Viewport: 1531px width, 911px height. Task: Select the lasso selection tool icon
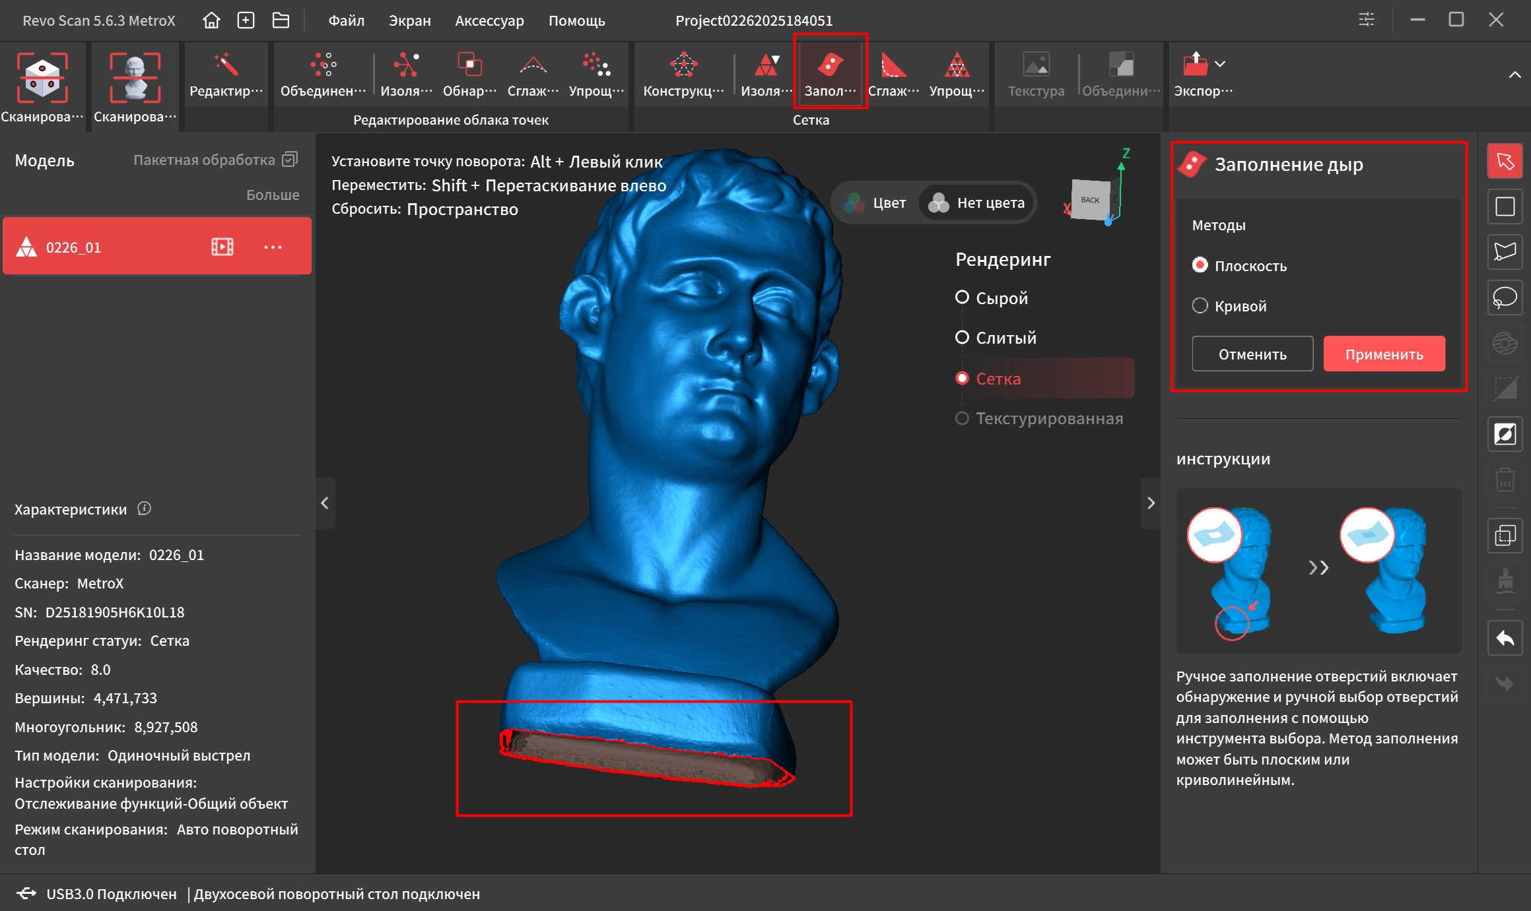(1505, 298)
